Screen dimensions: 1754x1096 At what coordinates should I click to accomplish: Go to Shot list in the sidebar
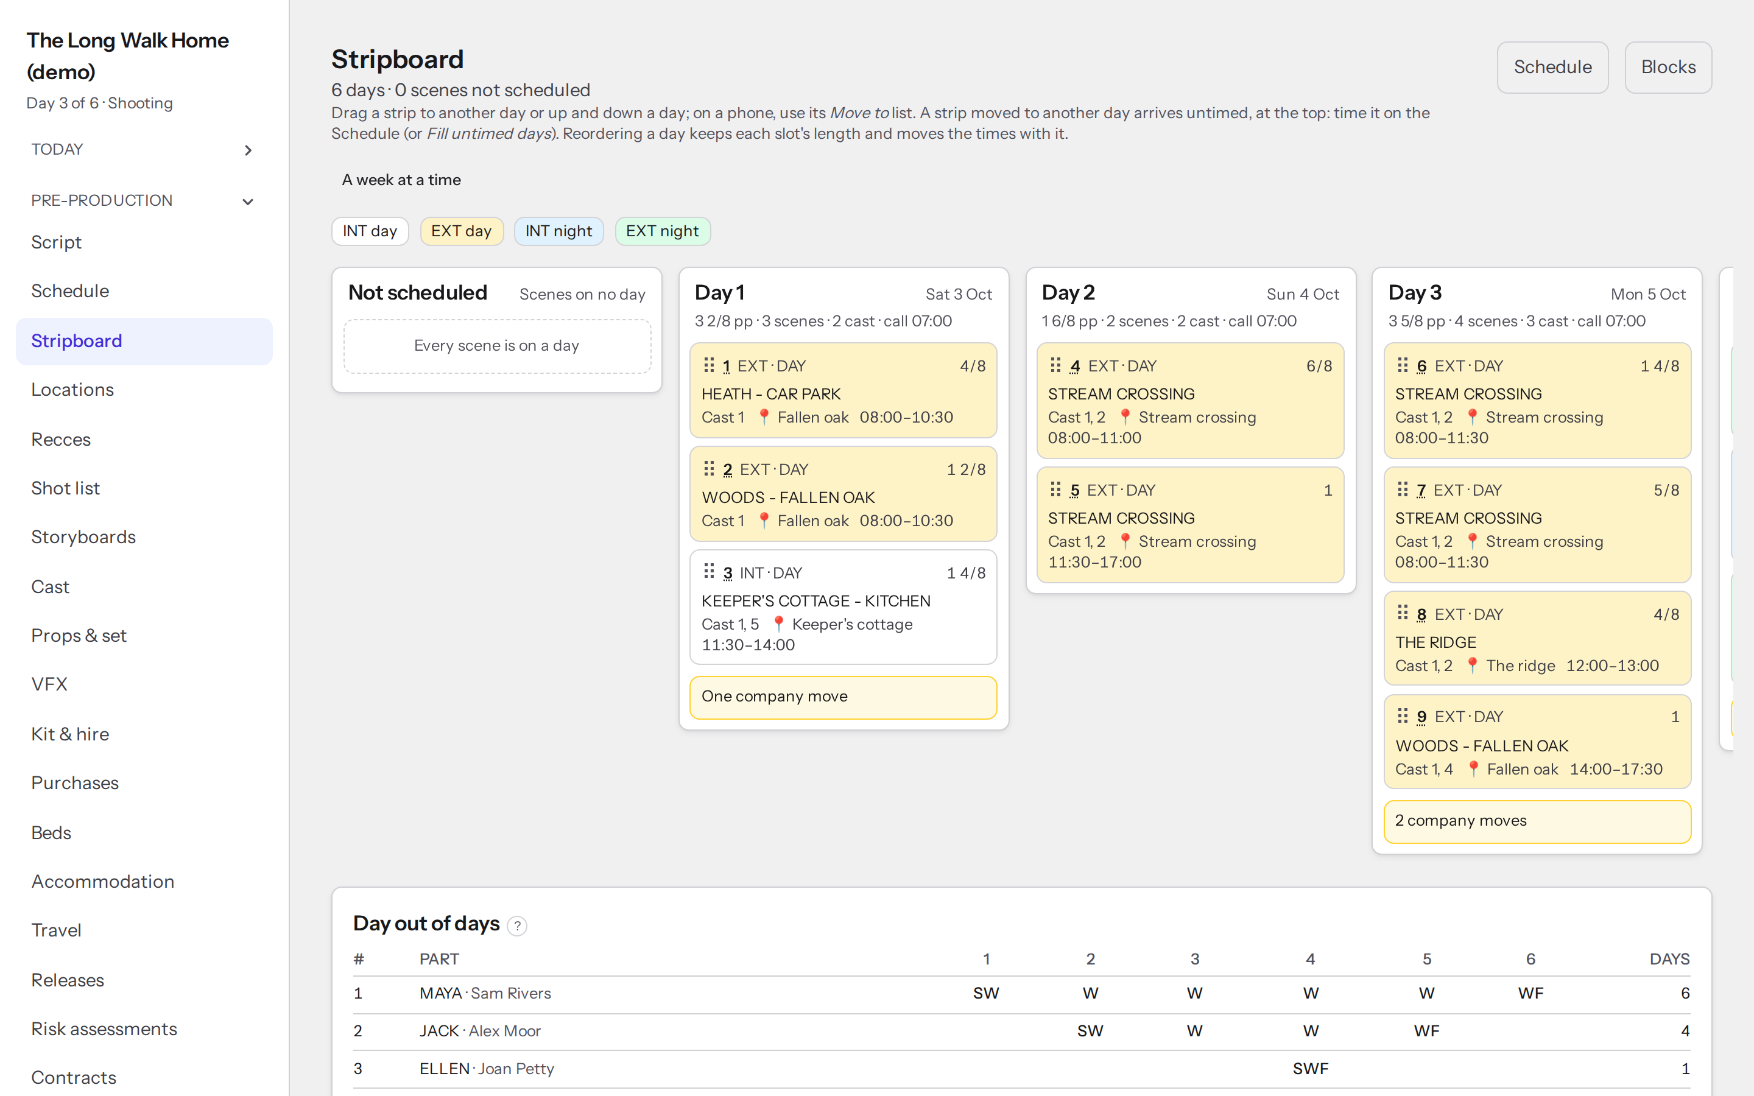click(144, 488)
